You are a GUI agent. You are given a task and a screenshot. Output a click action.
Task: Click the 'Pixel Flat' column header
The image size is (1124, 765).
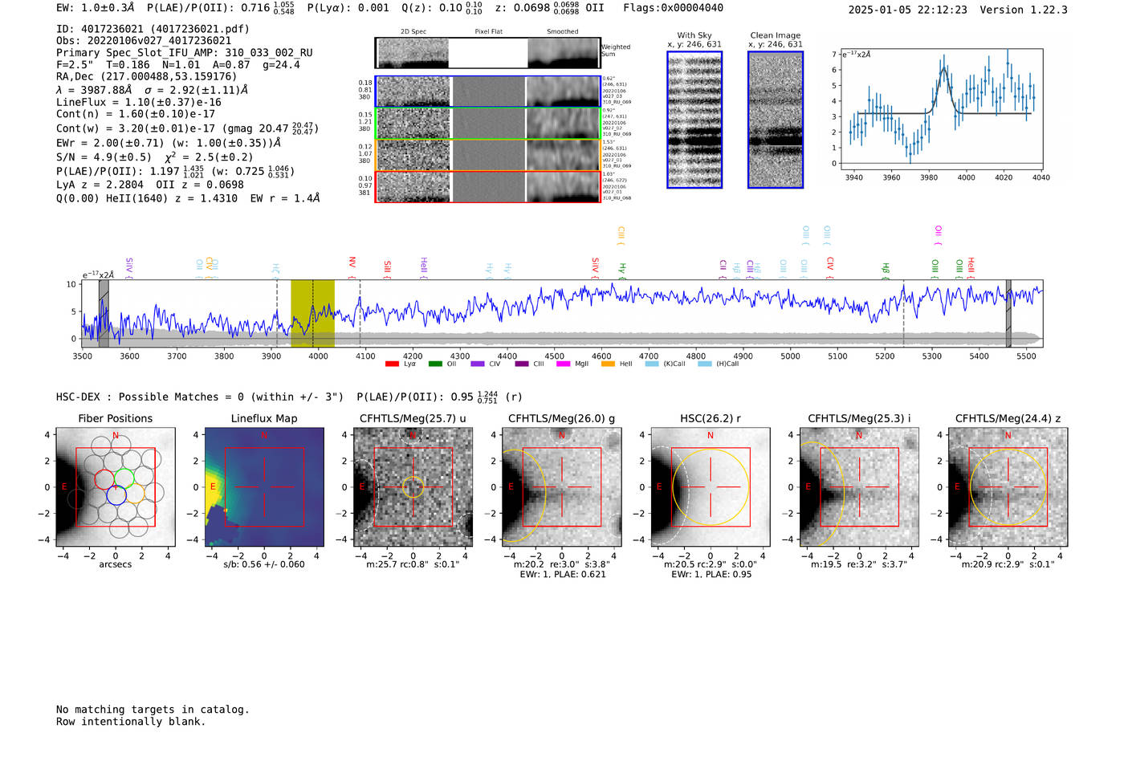coord(488,31)
